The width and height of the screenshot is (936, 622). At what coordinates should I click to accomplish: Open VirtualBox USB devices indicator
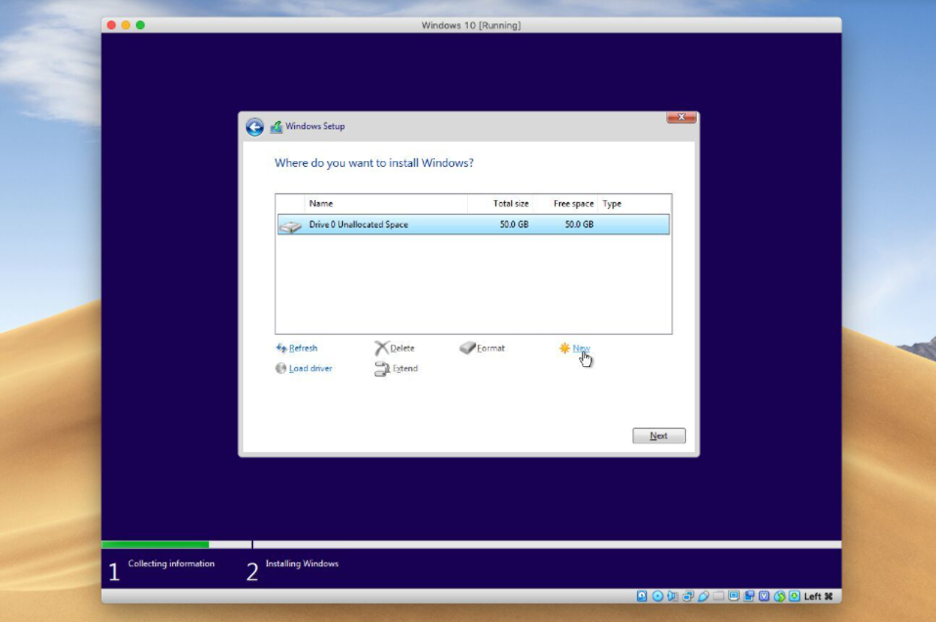703,596
